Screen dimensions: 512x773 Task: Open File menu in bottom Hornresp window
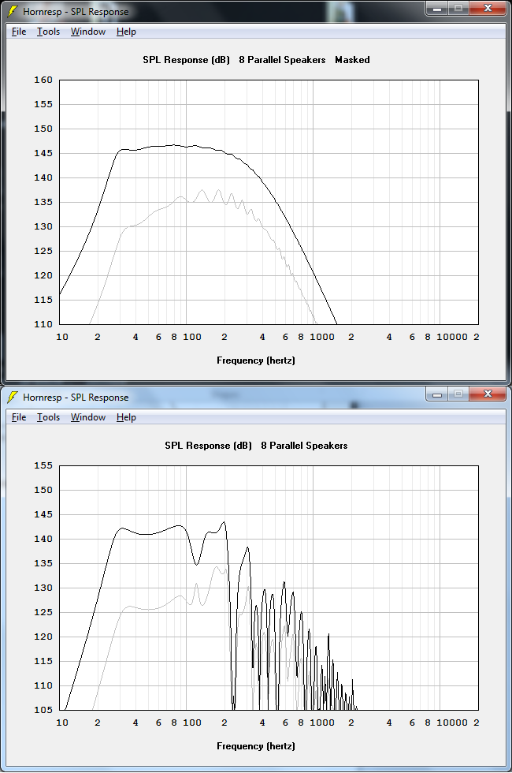click(19, 417)
